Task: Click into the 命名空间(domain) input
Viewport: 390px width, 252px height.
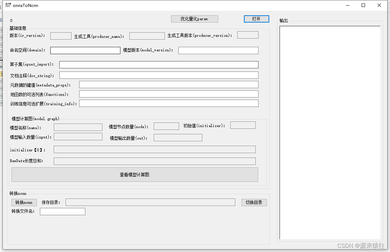Action: pyautogui.click(x=85, y=50)
